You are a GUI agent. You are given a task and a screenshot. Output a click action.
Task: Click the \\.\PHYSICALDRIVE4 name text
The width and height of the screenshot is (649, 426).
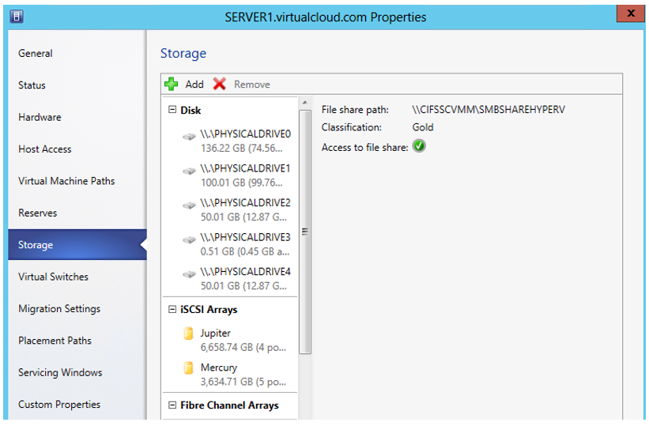[245, 272]
